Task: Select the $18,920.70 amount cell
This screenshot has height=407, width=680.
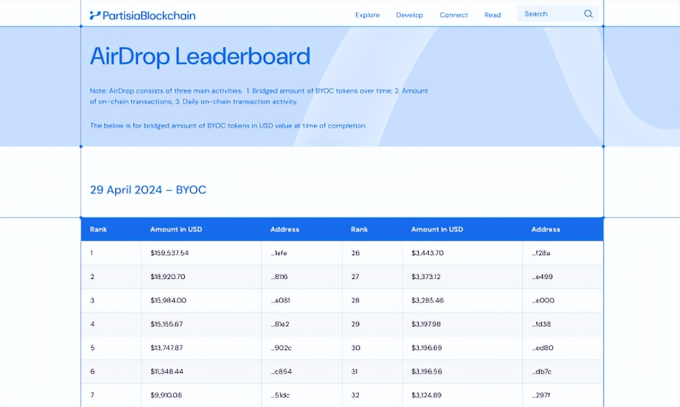Action: (202, 277)
